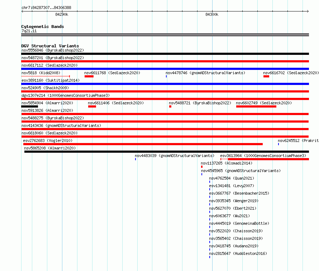Open the nsv6611768 (Sedlazeck2020) variant
This screenshot has height=271, width=319.
(112, 73)
